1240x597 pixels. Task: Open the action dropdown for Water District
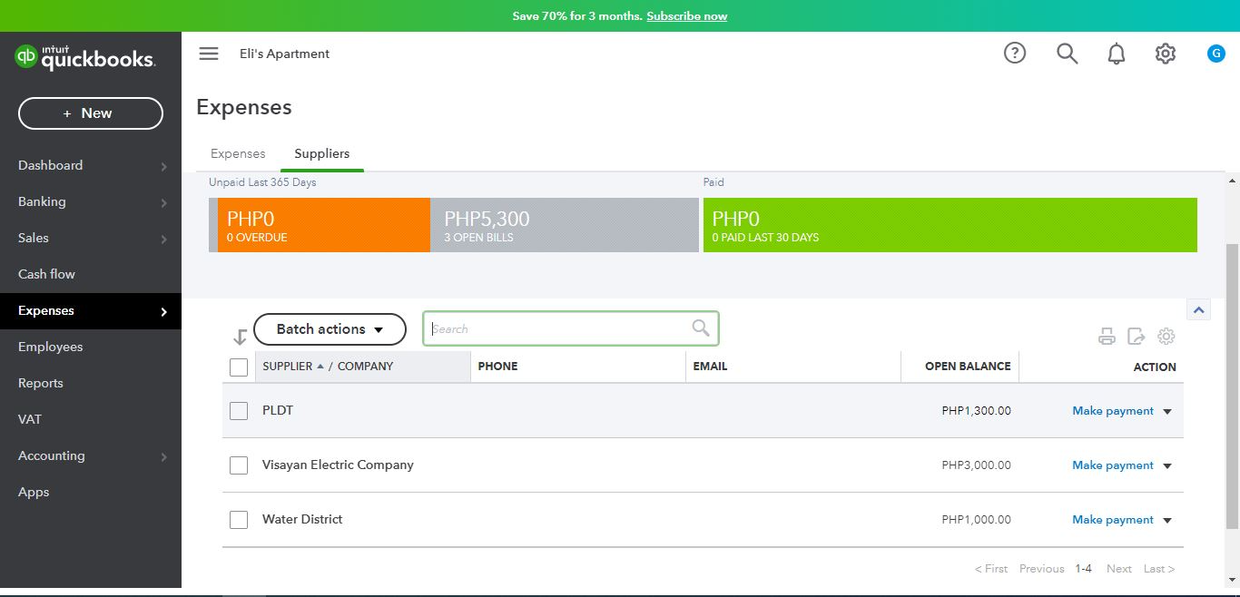[1167, 521]
